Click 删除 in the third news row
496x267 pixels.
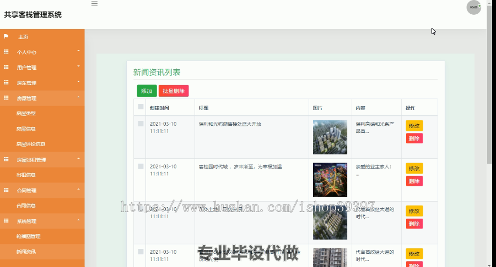tap(414, 224)
